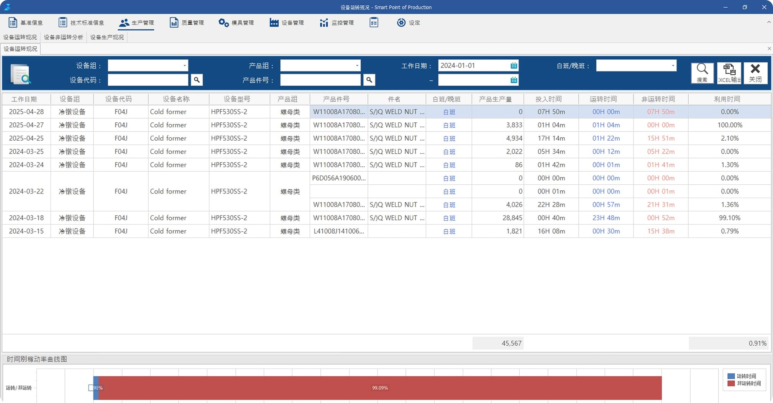Open the 产品件号 lookup magnifier

coord(369,80)
